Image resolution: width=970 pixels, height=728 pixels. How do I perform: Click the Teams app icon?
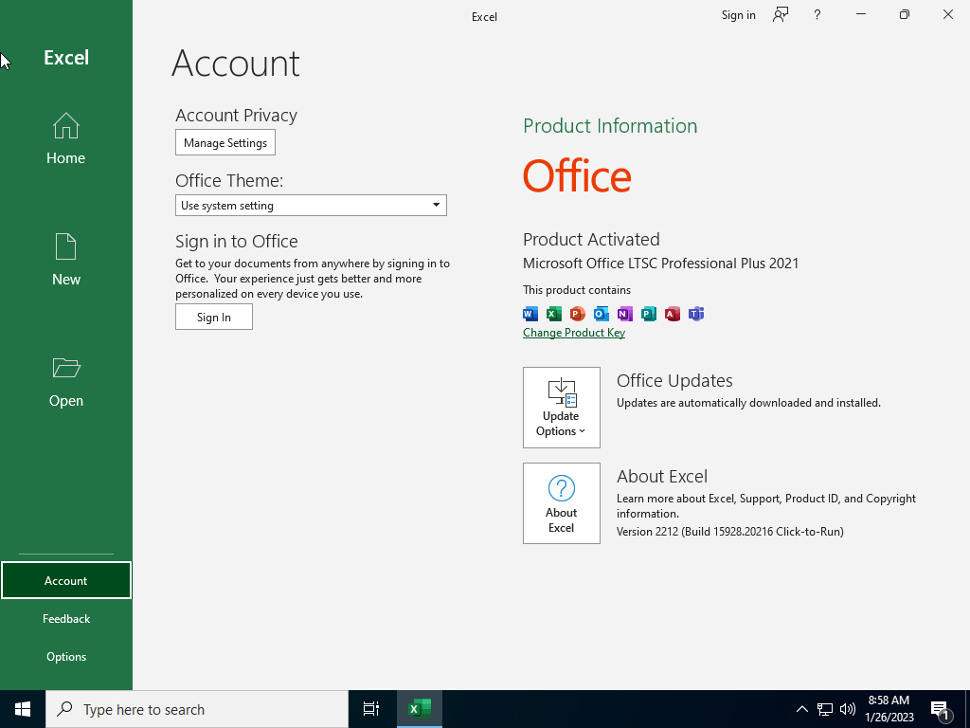point(696,314)
